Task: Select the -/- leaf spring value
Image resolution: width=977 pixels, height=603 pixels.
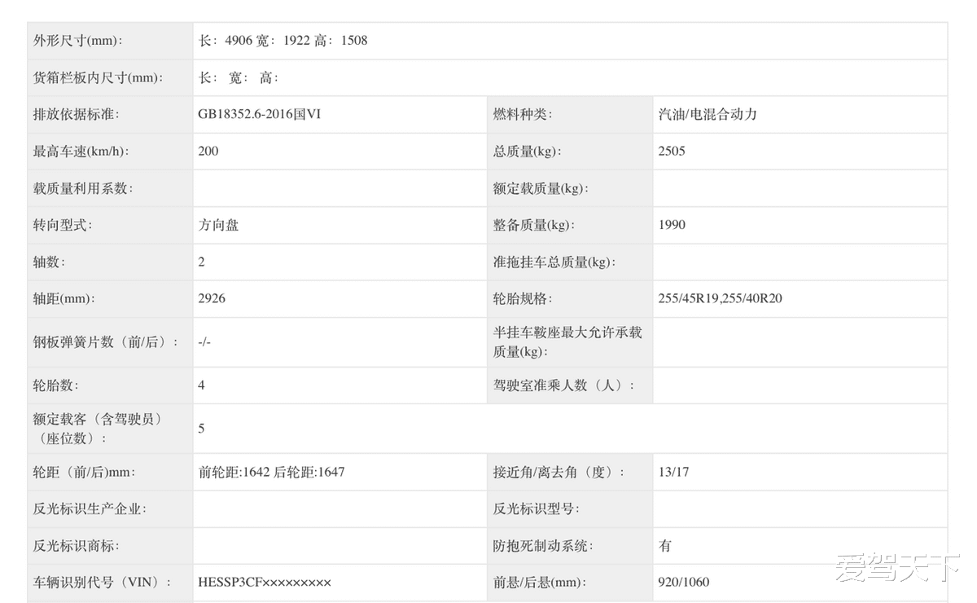Action: 204,342
